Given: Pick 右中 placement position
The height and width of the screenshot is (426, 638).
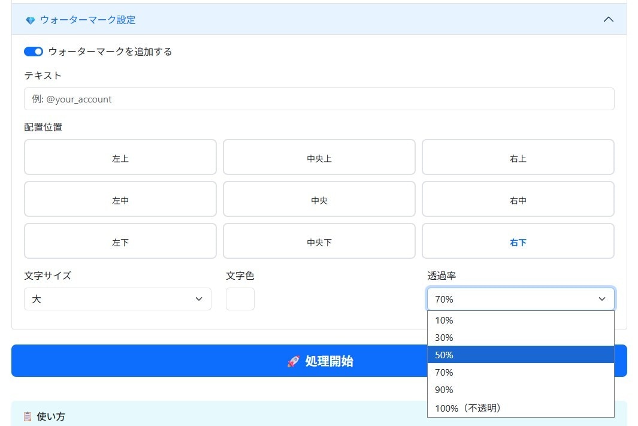Looking at the screenshot, I should point(518,199).
